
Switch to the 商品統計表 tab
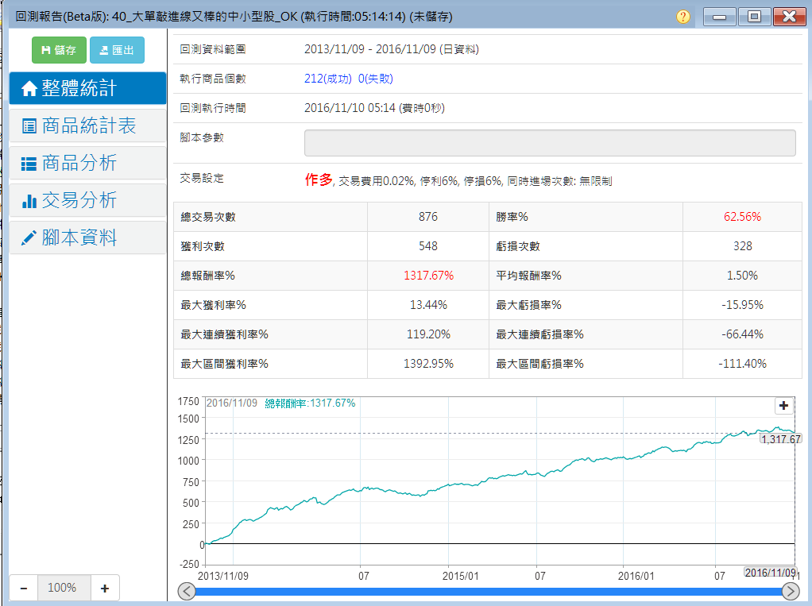click(x=87, y=125)
